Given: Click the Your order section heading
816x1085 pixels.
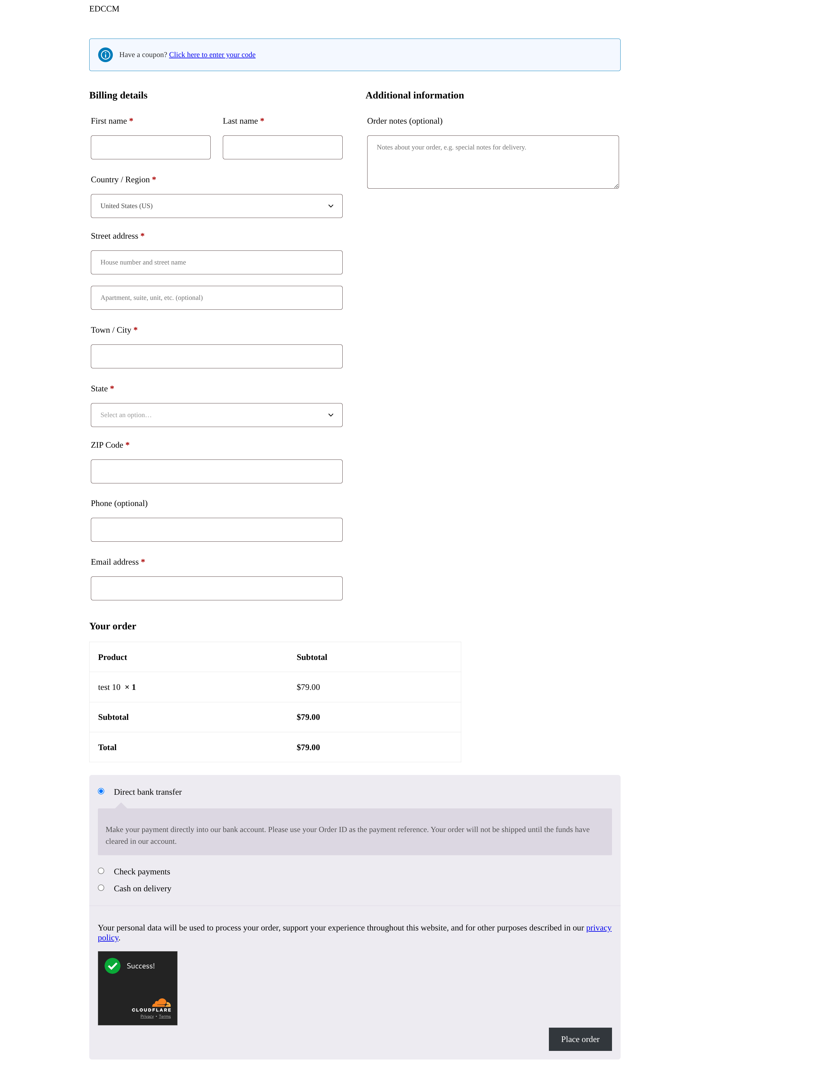Looking at the screenshot, I should [113, 626].
